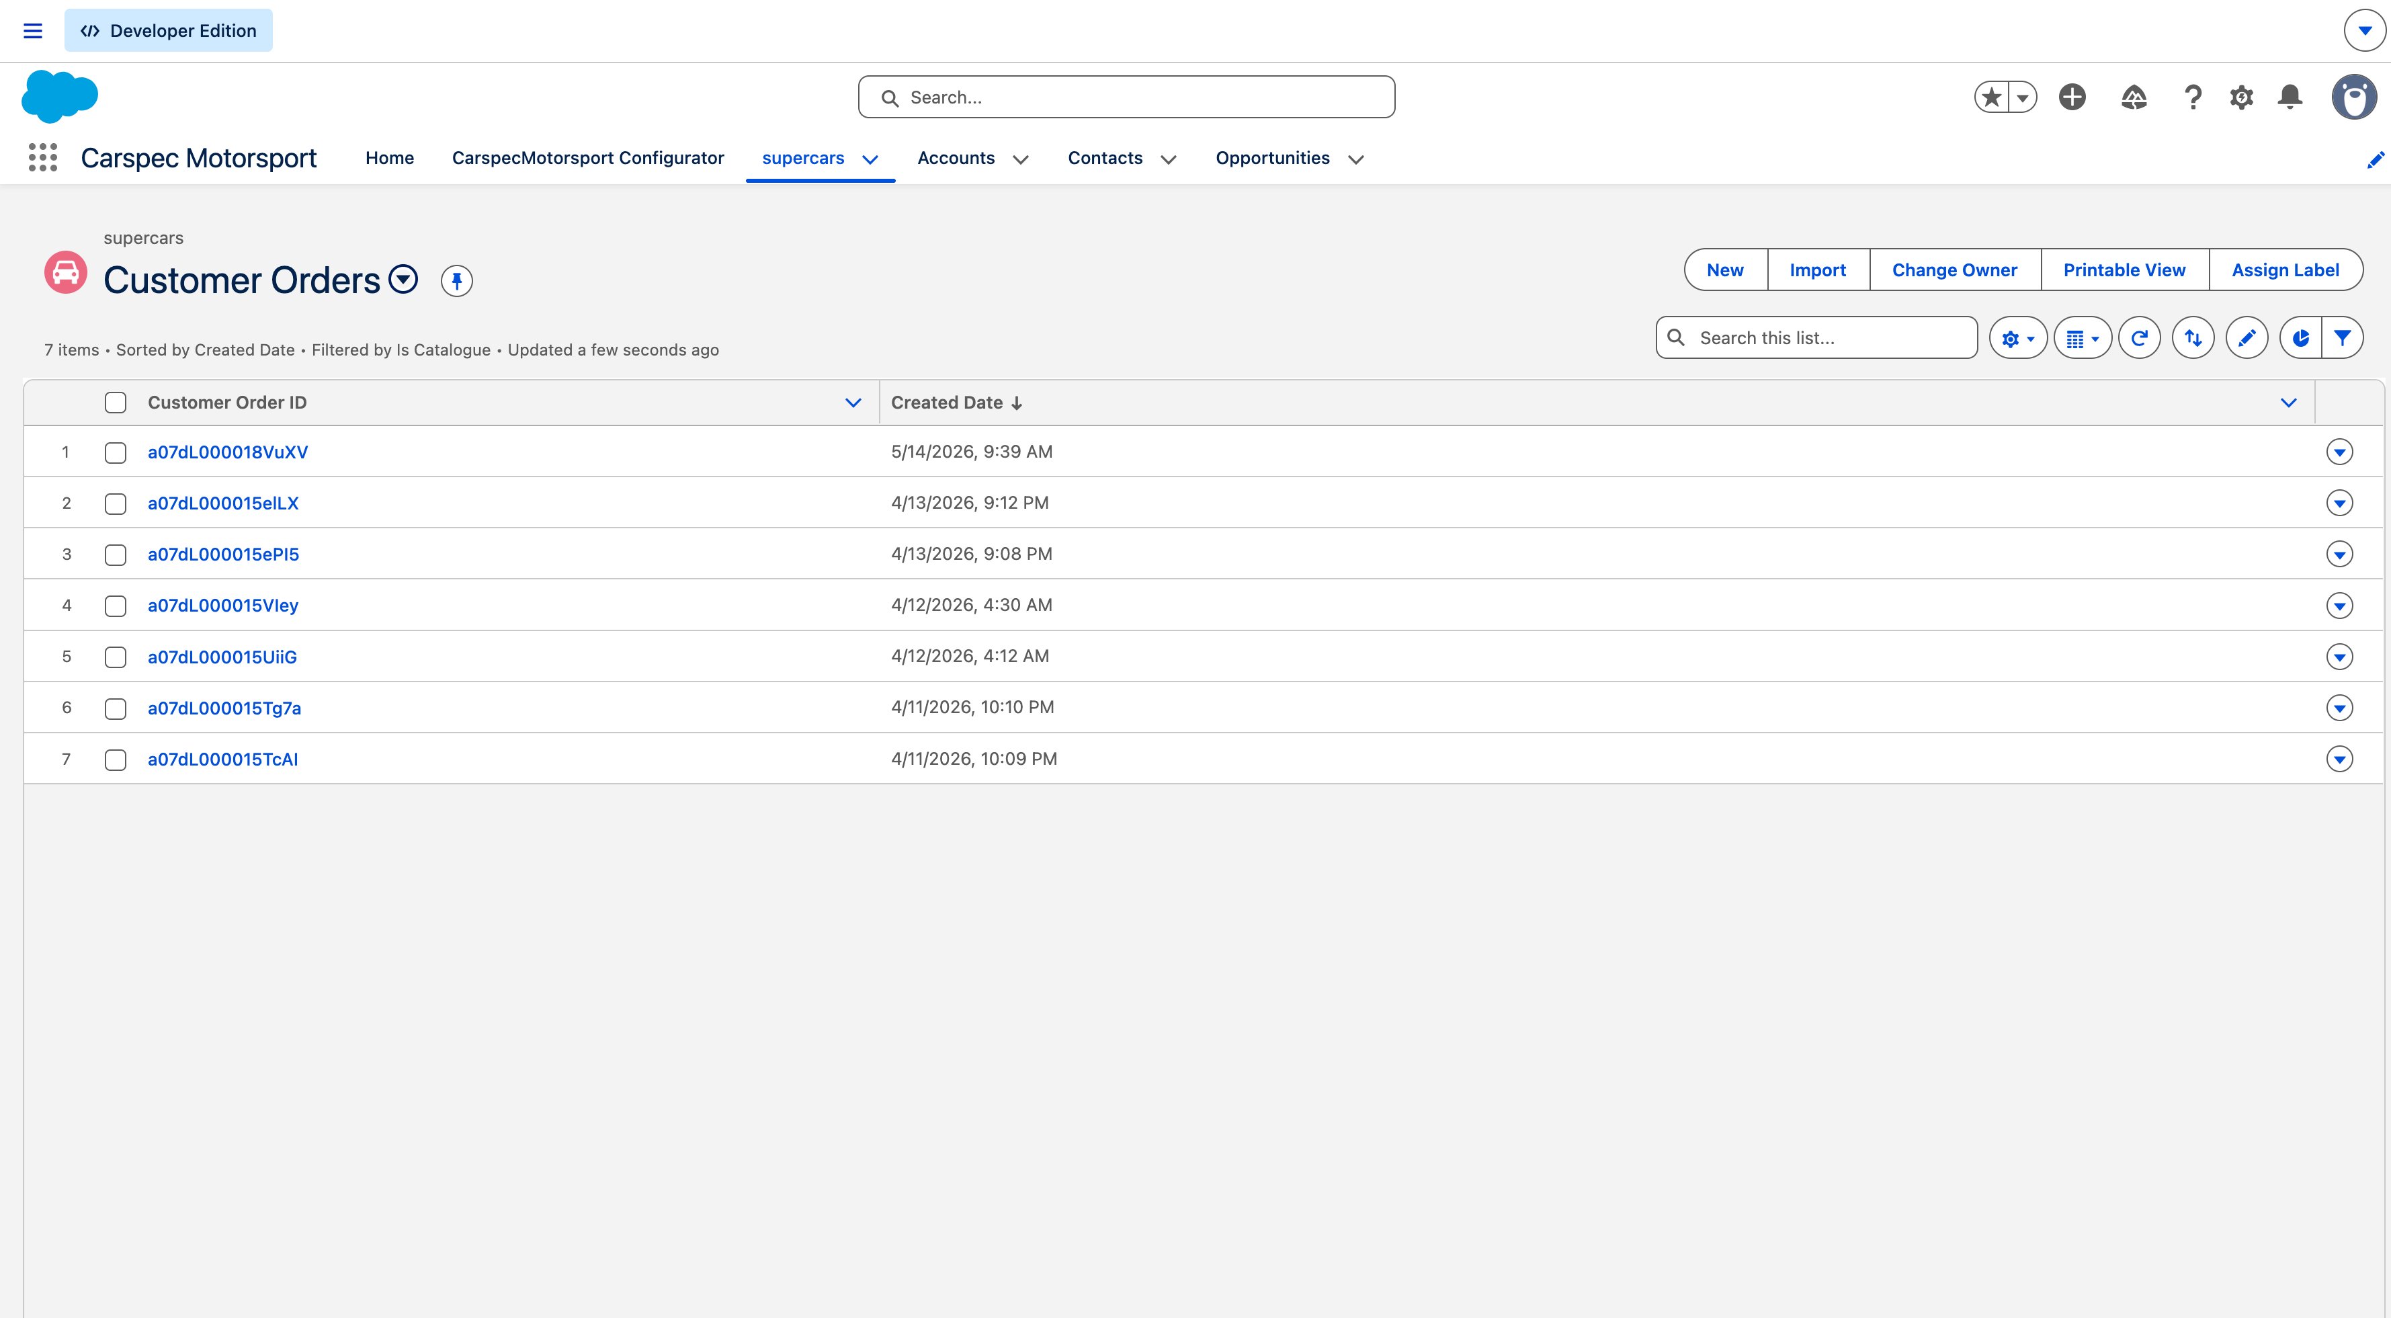This screenshot has height=1318, width=2391.
Task: Open row actions for a07dL000018VuXV
Action: tap(2340, 452)
